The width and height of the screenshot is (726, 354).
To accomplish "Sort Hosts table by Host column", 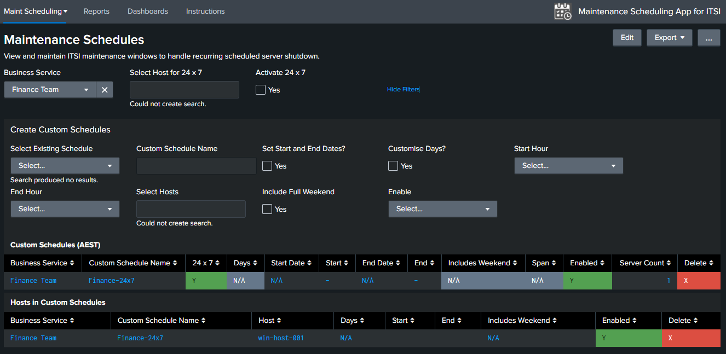I will pos(270,320).
